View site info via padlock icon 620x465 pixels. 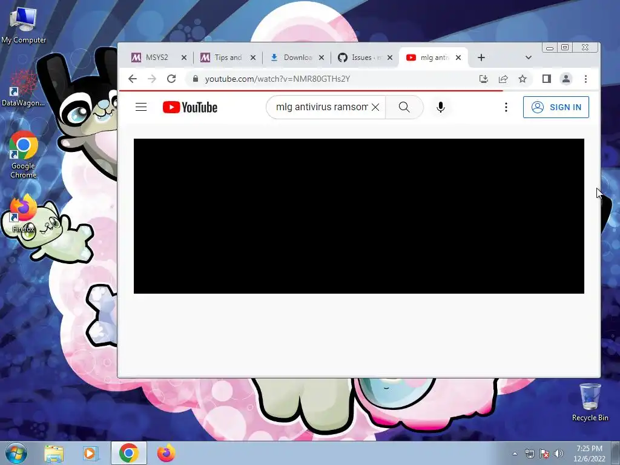pos(195,79)
